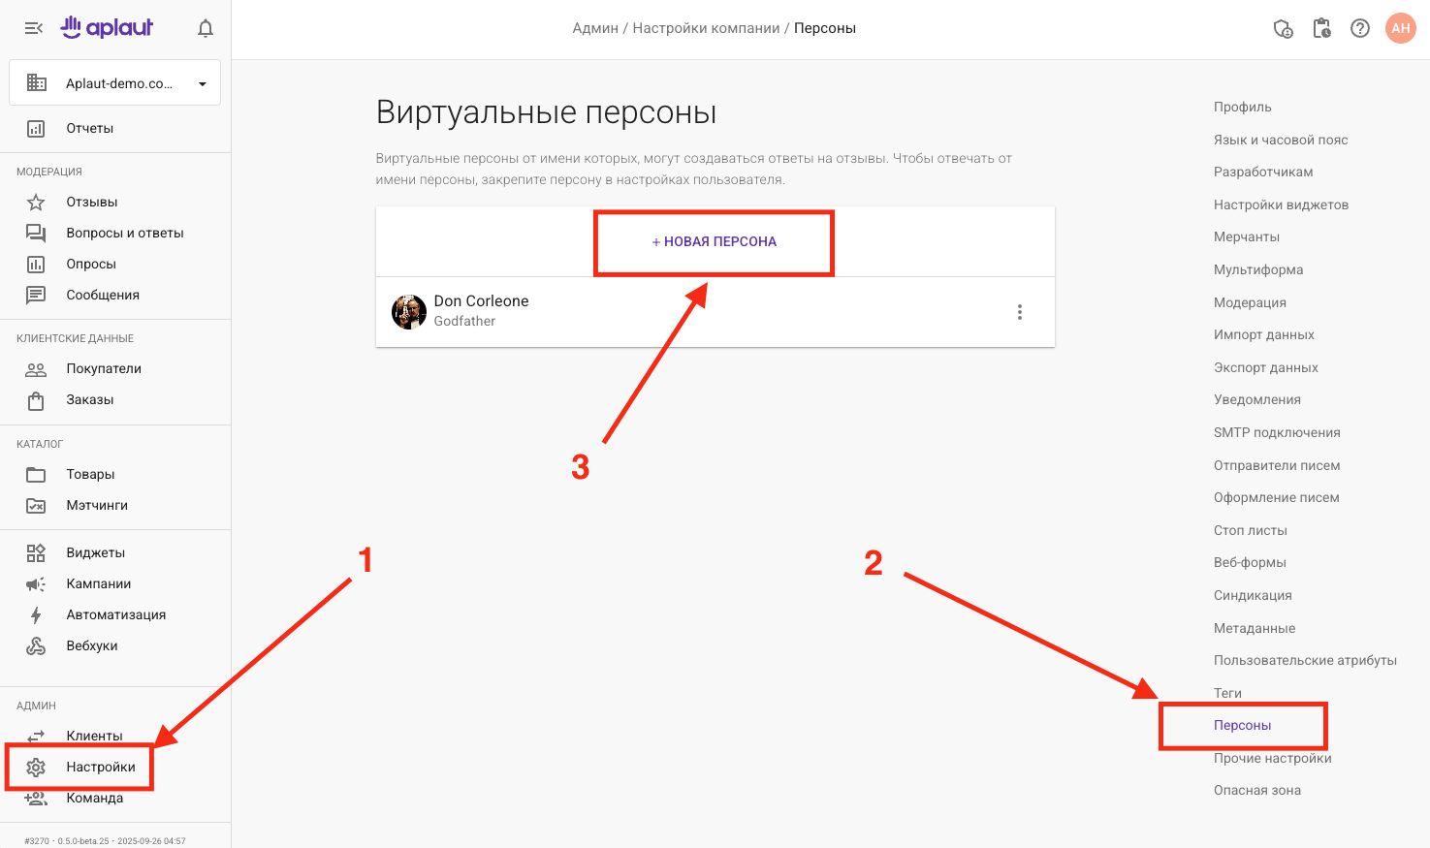This screenshot has width=1430, height=848.
Task: Open the Мультиформа settings section
Action: [x=1258, y=269]
